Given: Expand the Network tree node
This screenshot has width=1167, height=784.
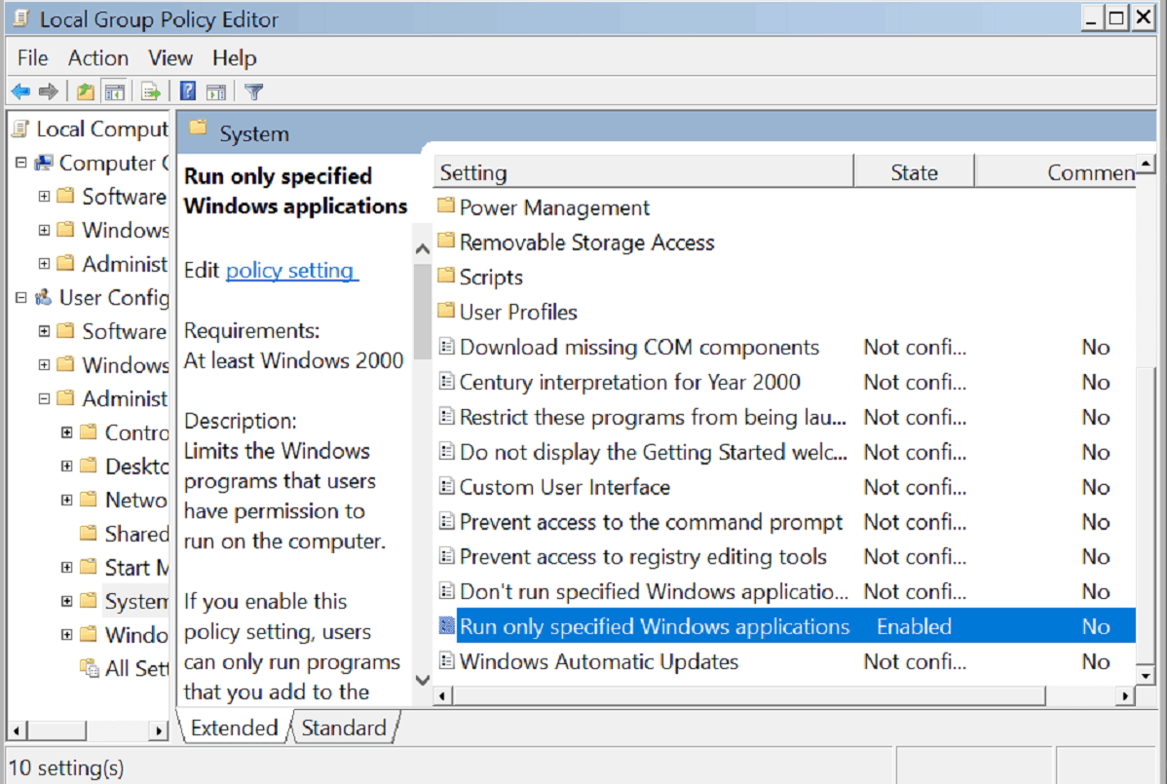Looking at the screenshot, I should (67, 500).
